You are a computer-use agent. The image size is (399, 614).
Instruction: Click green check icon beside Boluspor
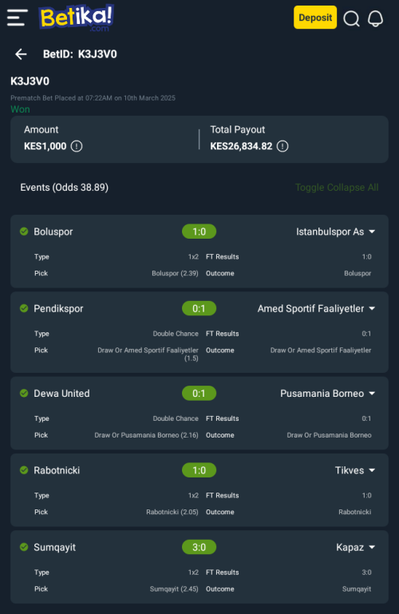point(24,232)
